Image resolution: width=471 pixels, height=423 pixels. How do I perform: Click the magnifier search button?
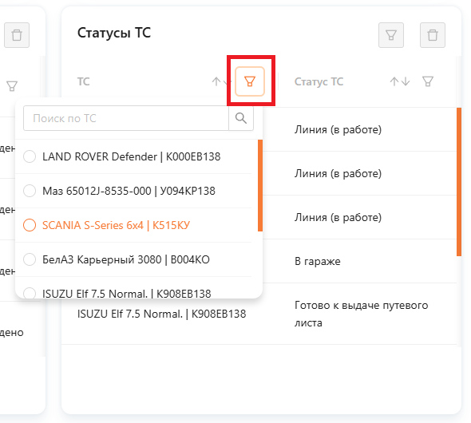coord(241,118)
